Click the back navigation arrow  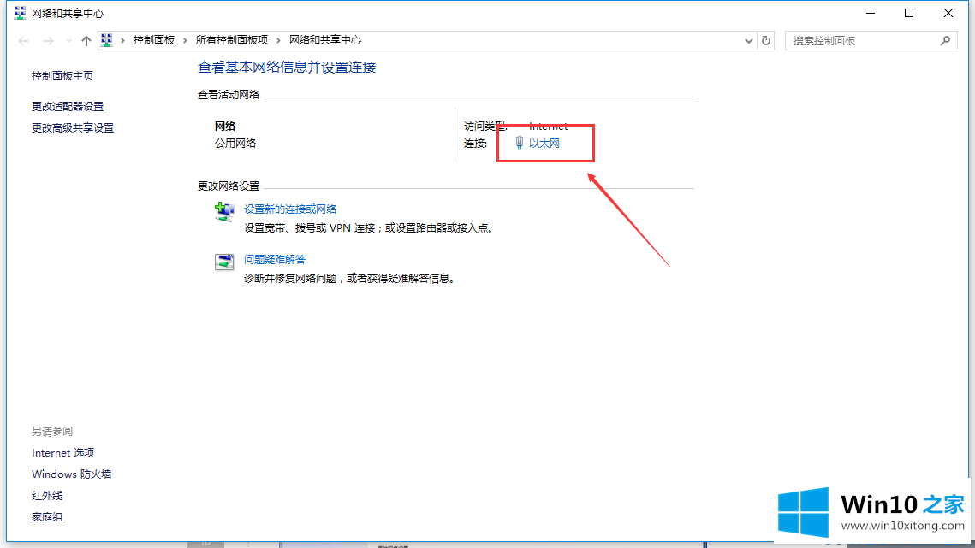click(24, 40)
